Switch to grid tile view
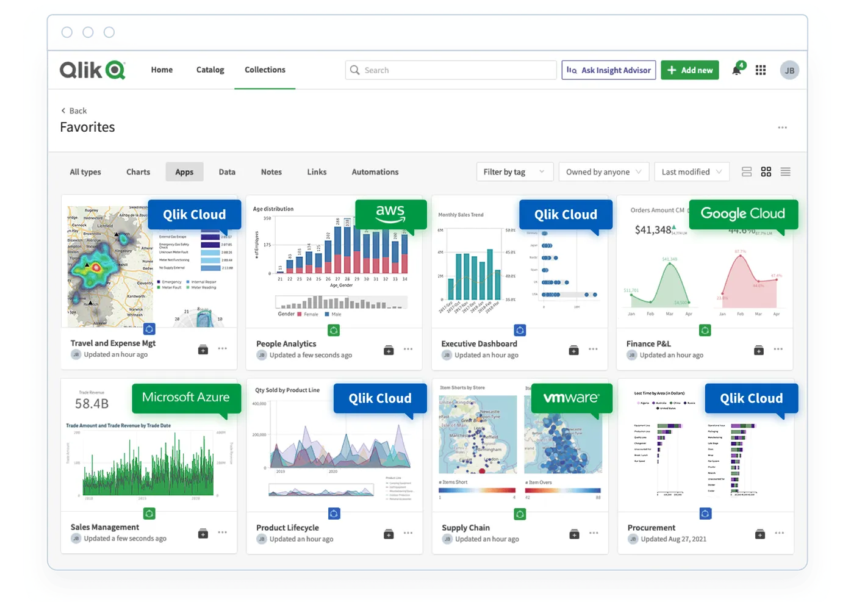This screenshot has width=854, height=602. coord(766,172)
